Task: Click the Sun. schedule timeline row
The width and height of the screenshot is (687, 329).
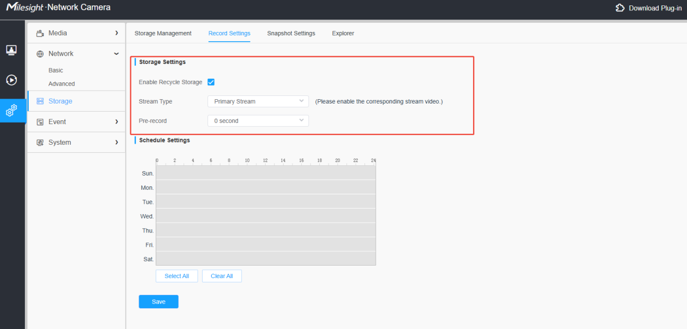Action: point(266,173)
